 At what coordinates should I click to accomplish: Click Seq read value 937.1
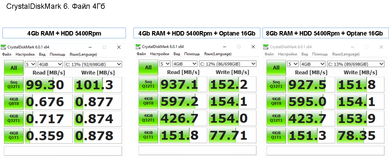coord(183,84)
